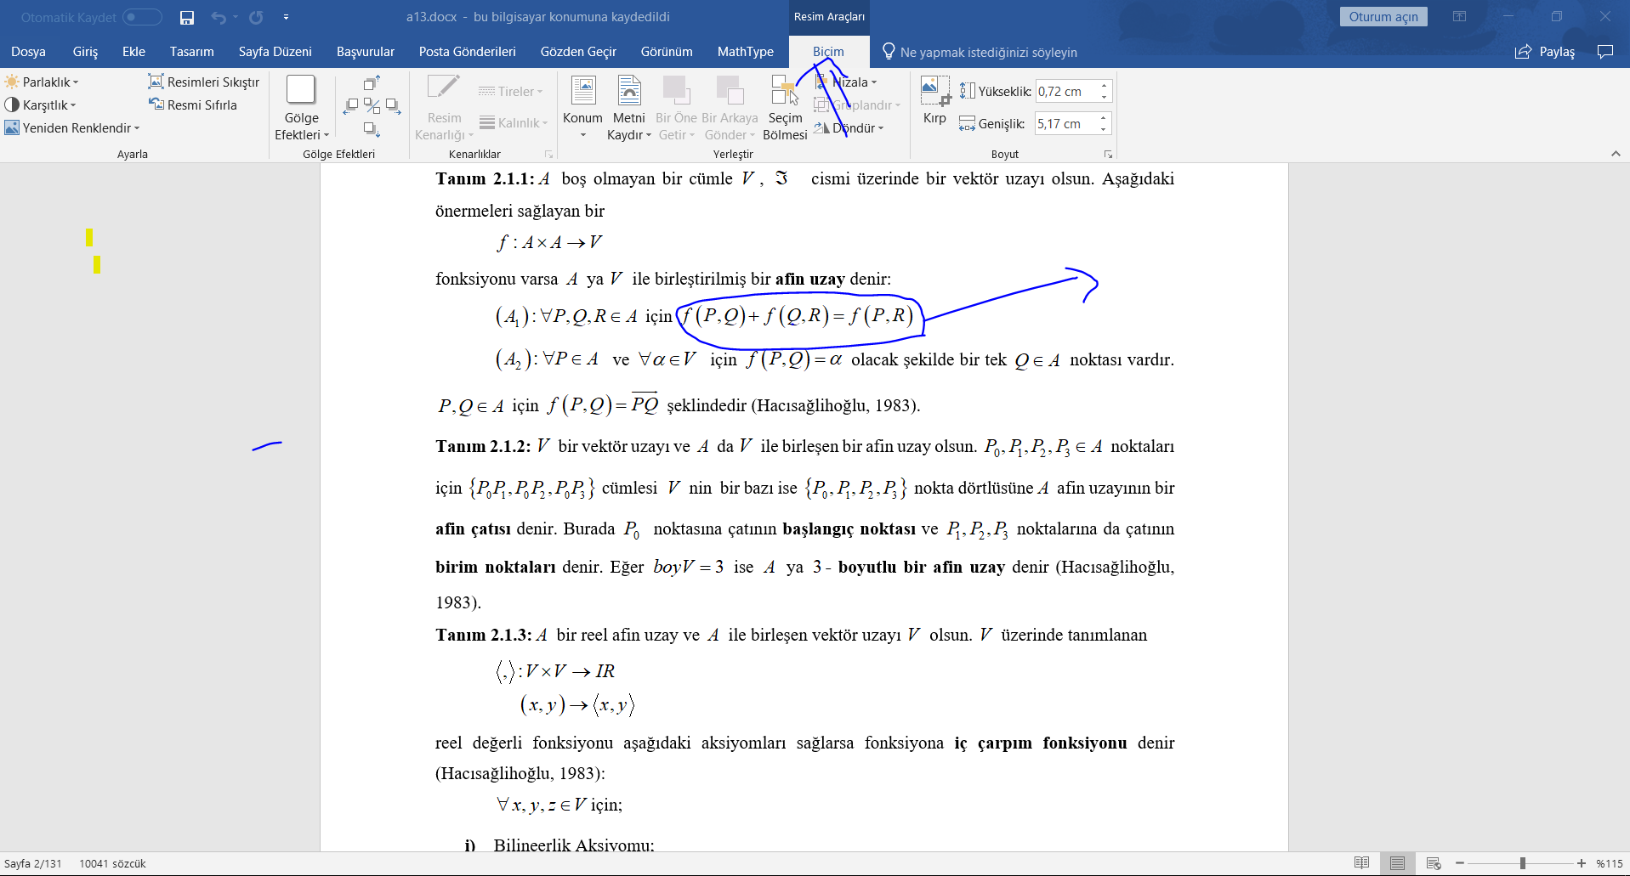Click Ne yapmak istediğinizi söyleyin search

(x=980, y=53)
